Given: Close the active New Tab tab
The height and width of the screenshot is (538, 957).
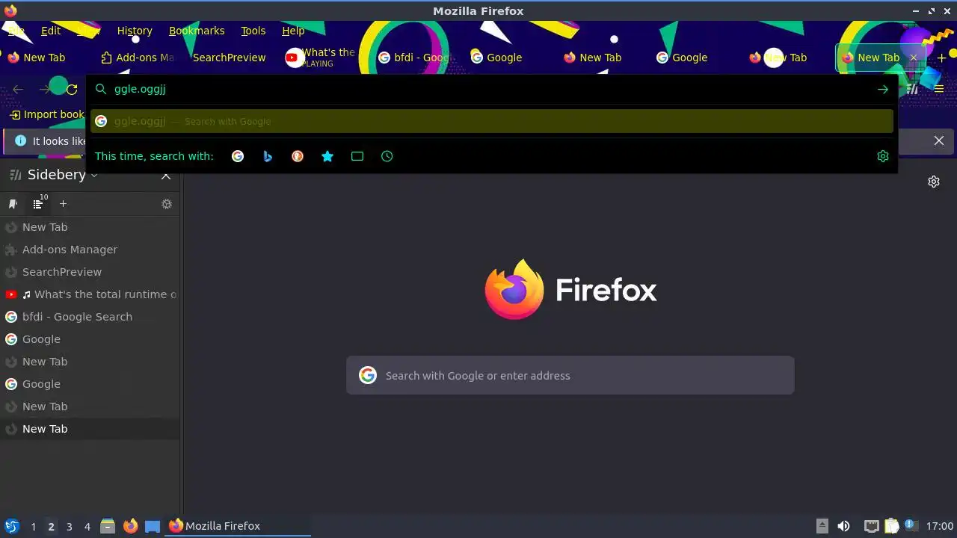Looking at the screenshot, I should (x=913, y=58).
